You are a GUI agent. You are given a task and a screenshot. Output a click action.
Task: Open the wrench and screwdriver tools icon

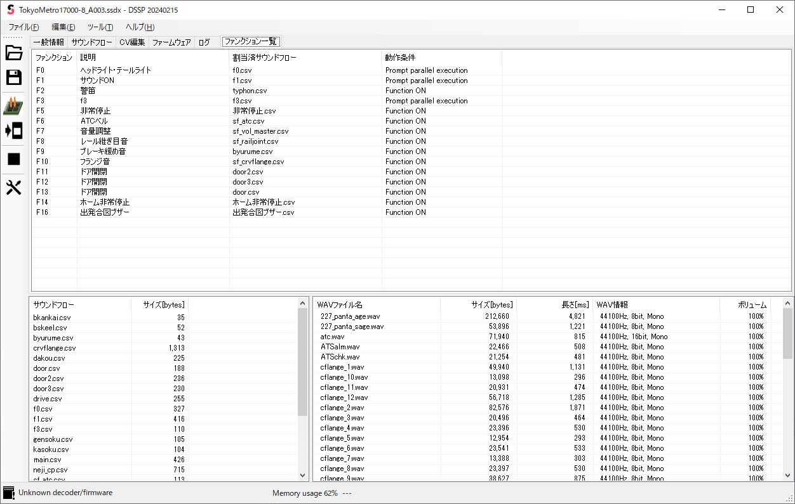coord(14,188)
